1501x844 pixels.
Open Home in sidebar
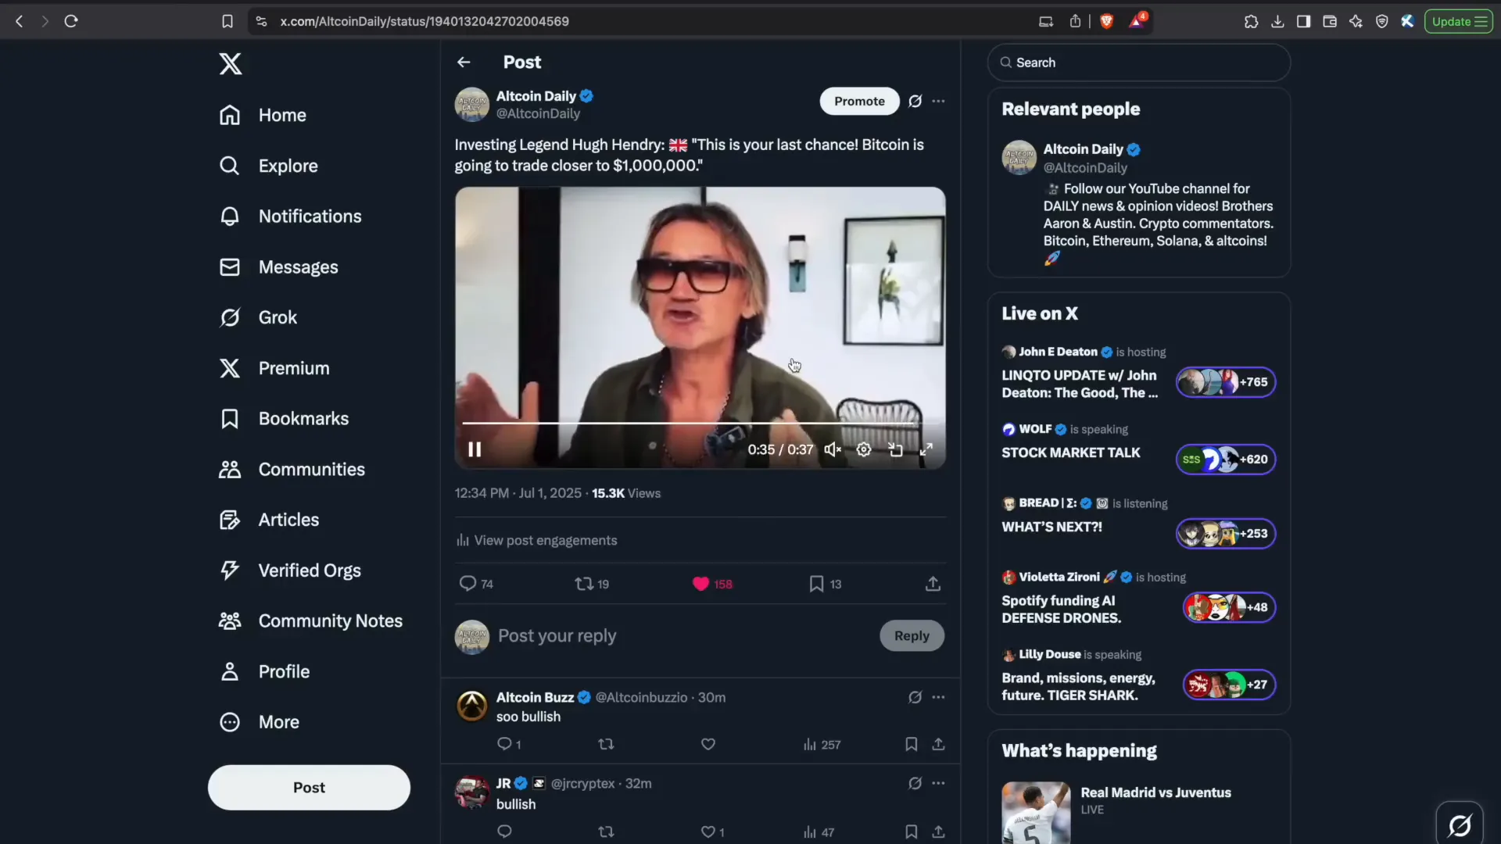pyautogui.click(x=263, y=115)
